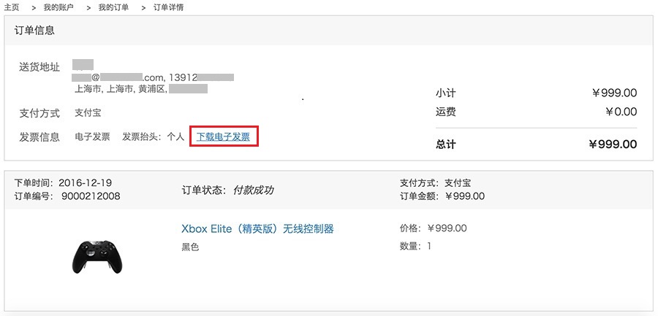Click the 数量 quantity value
The image size is (658, 316).
click(429, 246)
